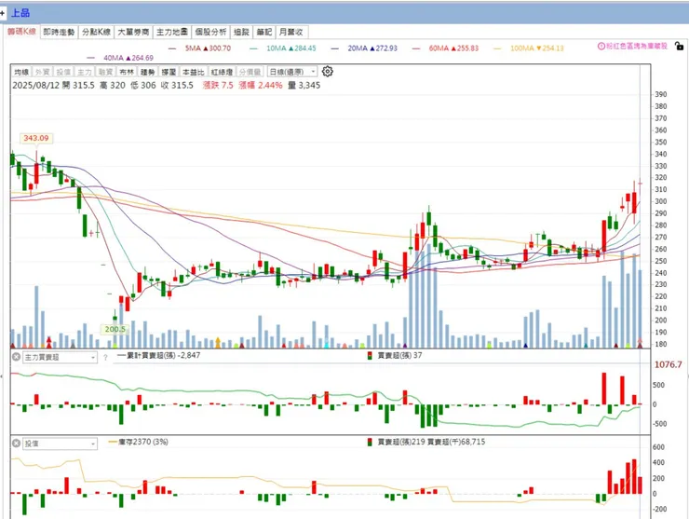Click the 20MA legend line swatch
This screenshot has height=519, width=689.
click(335, 48)
